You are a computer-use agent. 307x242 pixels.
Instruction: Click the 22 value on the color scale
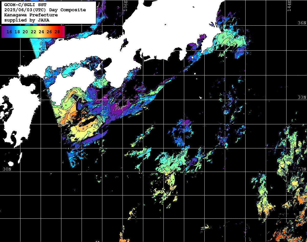33,32
